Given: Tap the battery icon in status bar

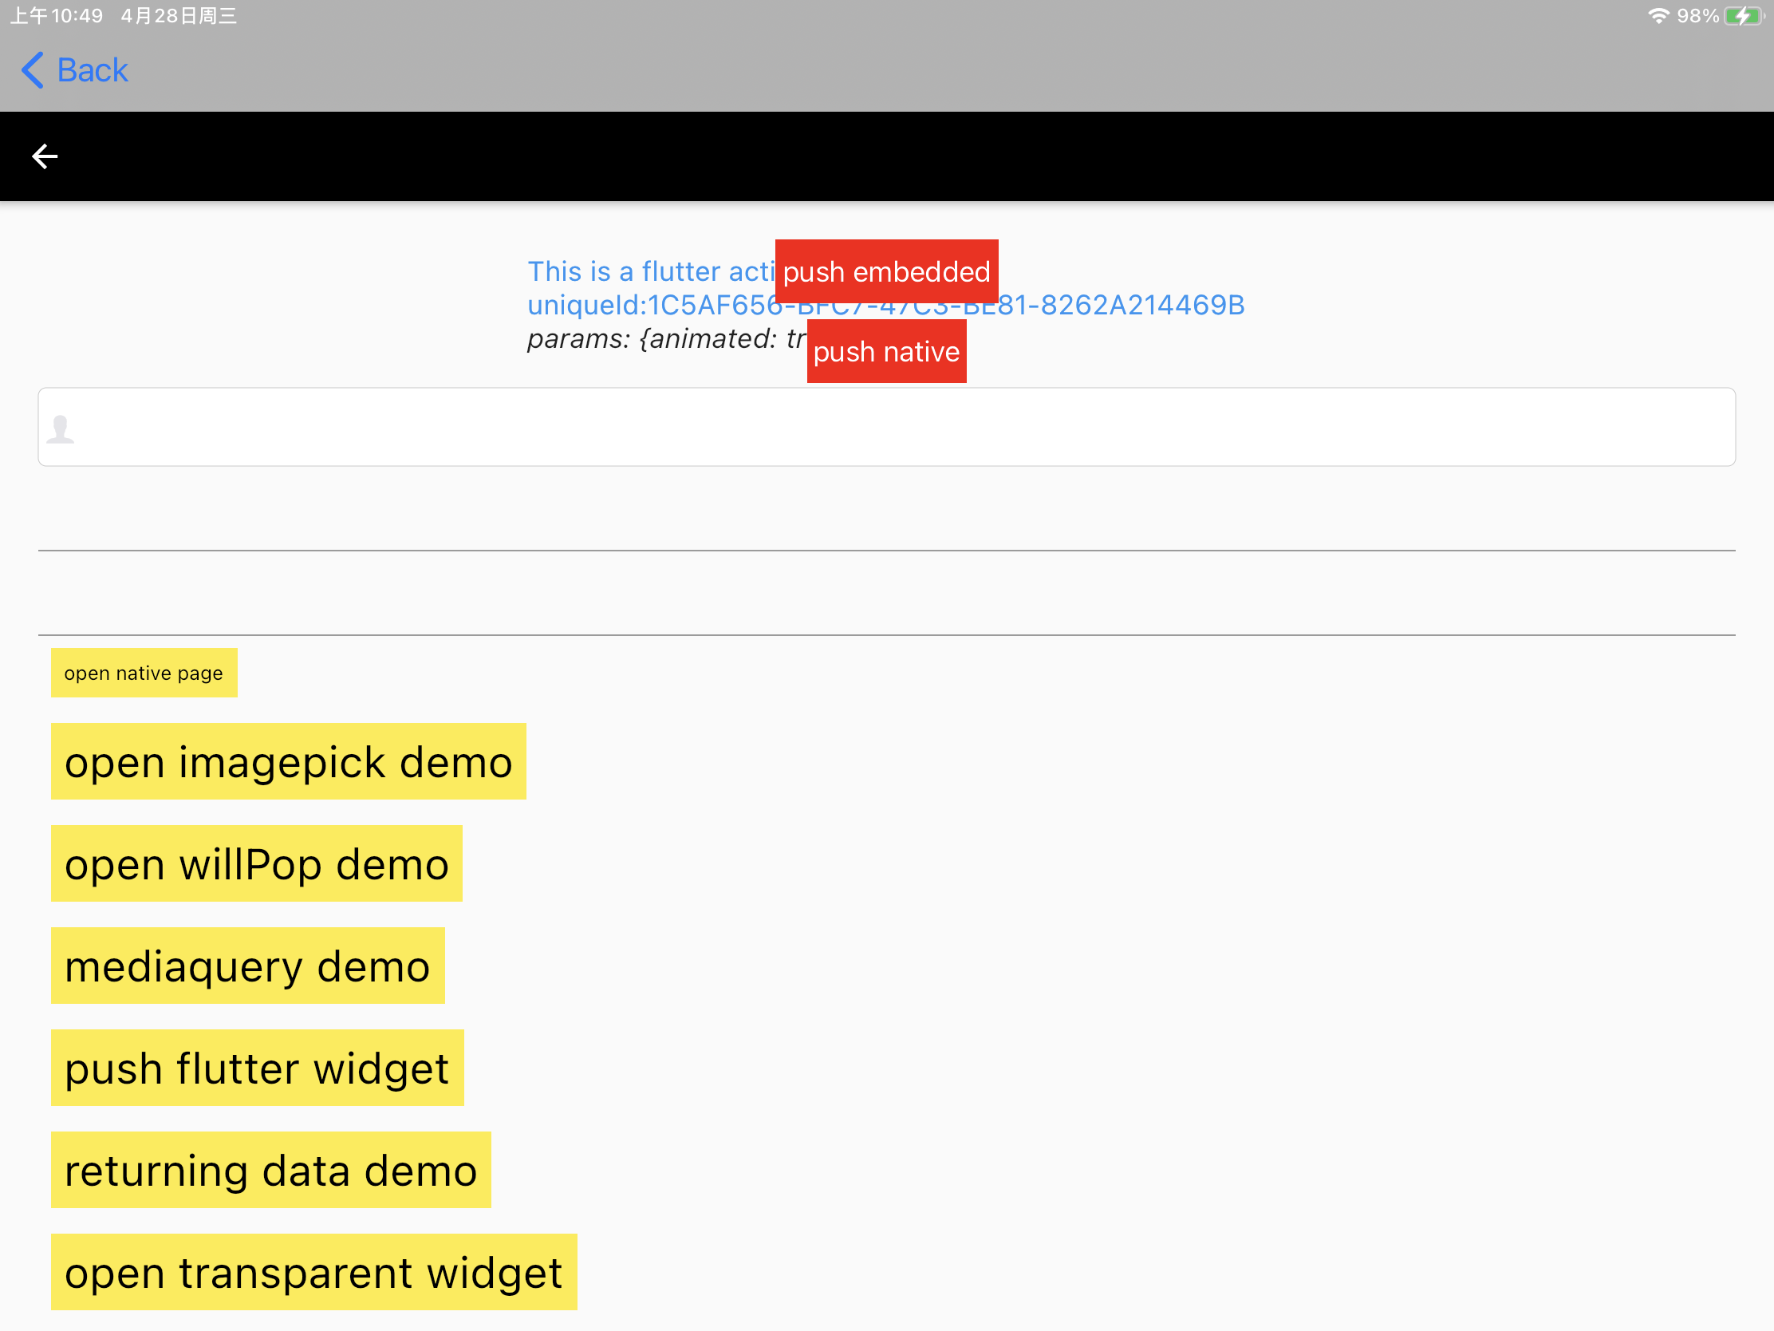Looking at the screenshot, I should coord(1744,16).
